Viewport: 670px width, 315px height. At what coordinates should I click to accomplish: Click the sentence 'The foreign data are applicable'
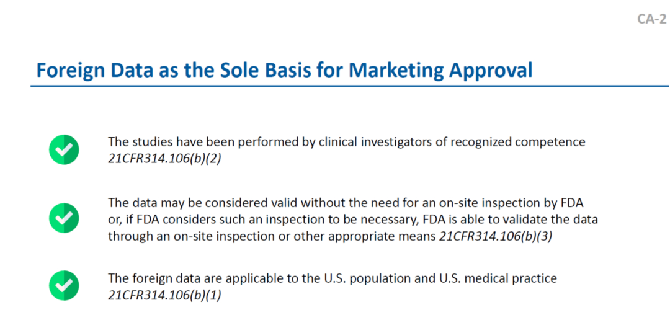(333, 278)
